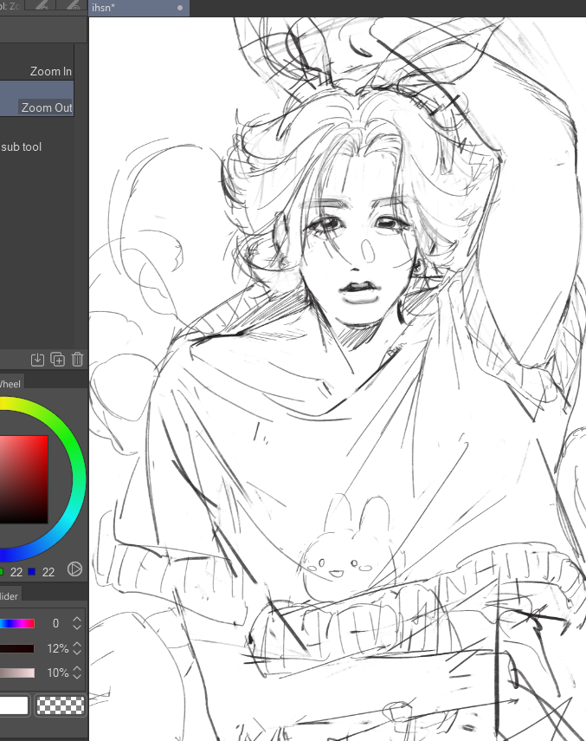Select the white color swatch
Image resolution: width=586 pixels, height=741 pixels.
14,705
